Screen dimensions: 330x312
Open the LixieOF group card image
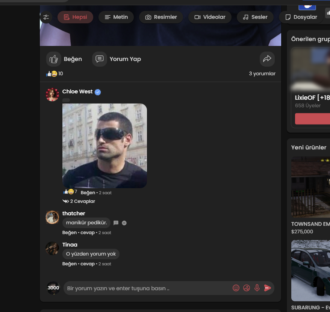click(310, 70)
